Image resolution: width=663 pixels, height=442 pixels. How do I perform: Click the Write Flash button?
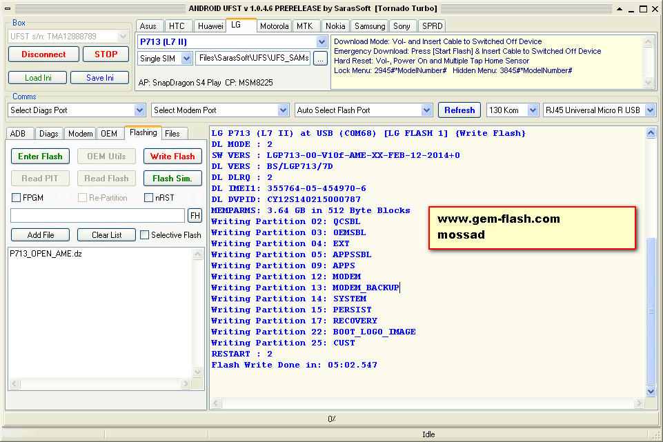point(172,157)
